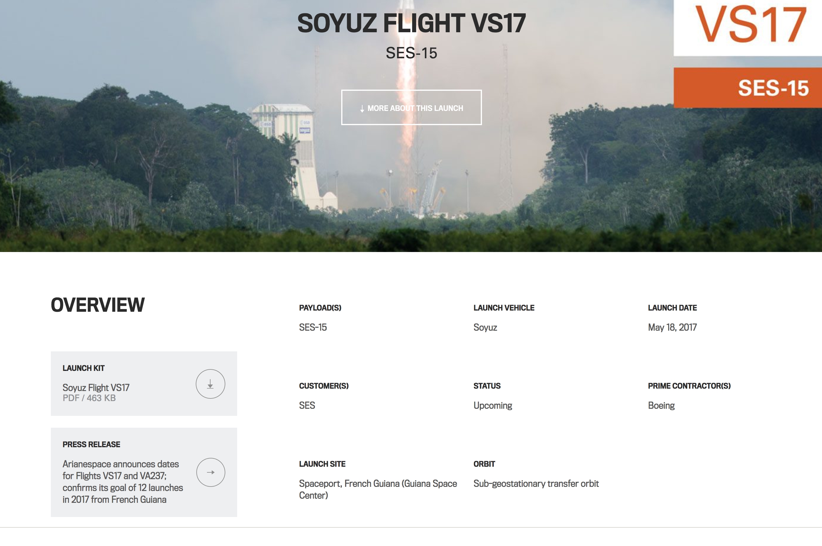This screenshot has width=822, height=546.
Task: Click the down arrow in the launch button
Action: (362, 109)
